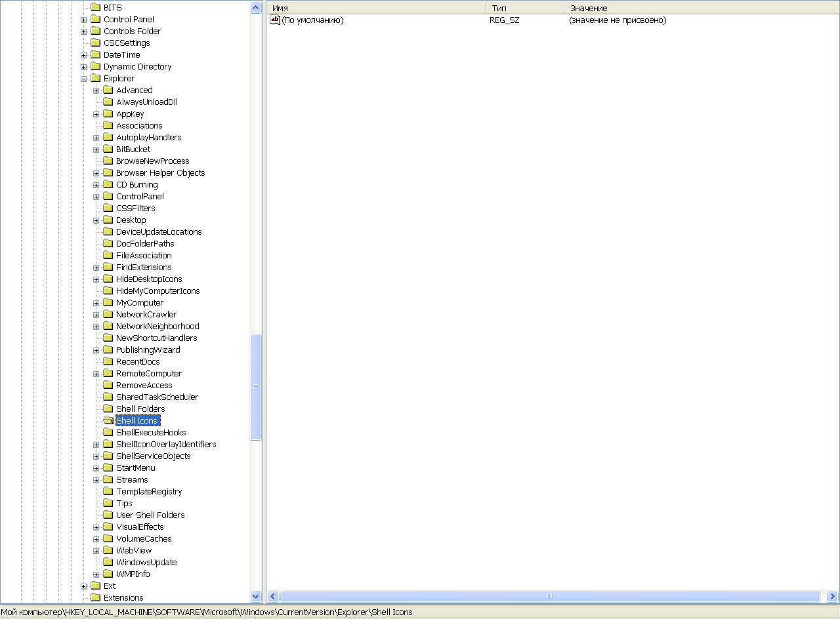The width and height of the screenshot is (840, 619).
Task: Click the Значение column header
Action: (702, 8)
